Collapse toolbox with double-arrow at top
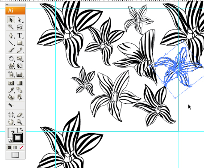The image size is (204, 168). [x=7, y=5]
